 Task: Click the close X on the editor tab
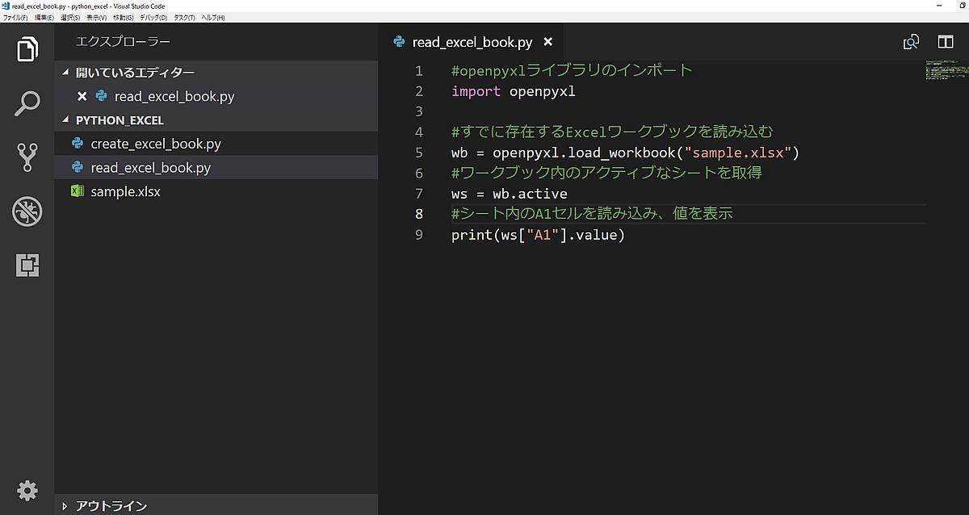[x=547, y=42]
